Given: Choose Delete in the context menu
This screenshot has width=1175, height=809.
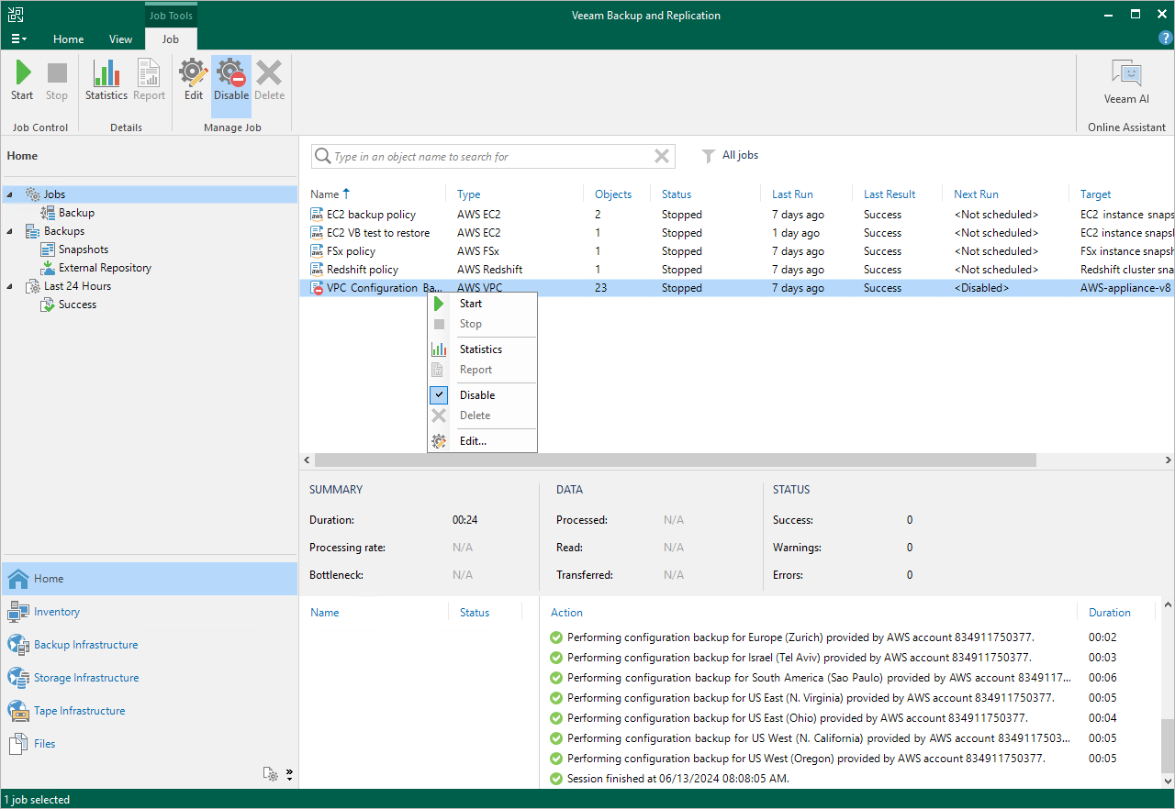Looking at the screenshot, I should 482,416.
